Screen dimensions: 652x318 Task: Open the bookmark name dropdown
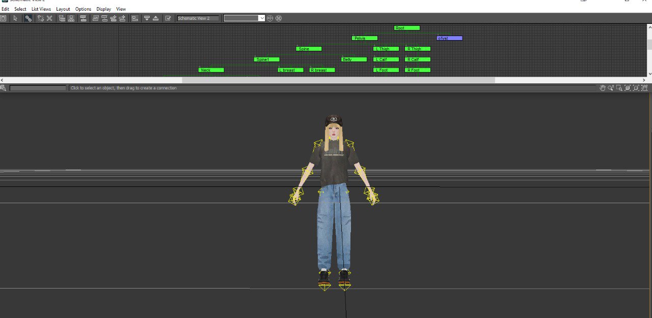[x=262, y=18]
